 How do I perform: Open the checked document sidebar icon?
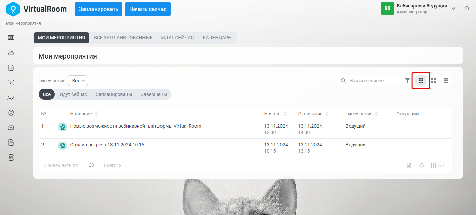click(11, 68)
